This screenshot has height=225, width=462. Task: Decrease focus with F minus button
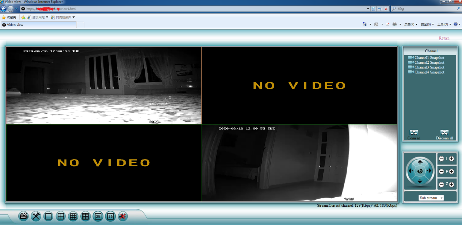[x=442, y=172]
